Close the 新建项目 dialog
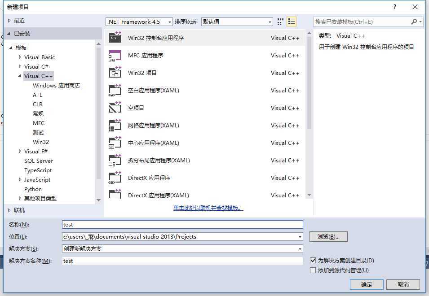Viewport: 429px width, 296px height. 415,7
